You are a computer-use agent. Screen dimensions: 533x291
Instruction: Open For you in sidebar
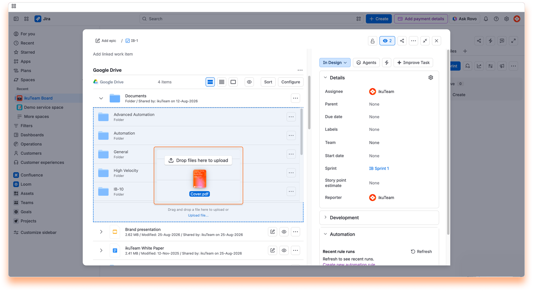pyautogui.click(x=28, y=34)
